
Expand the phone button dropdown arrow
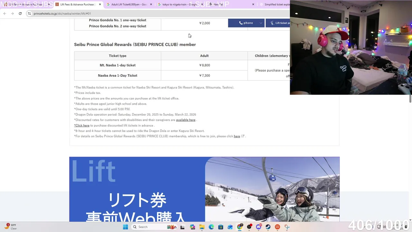coord(261,23)
